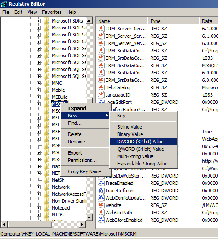Expand the NTDS tree node
Screen dimensions: 218x239
tap(38, 215)
